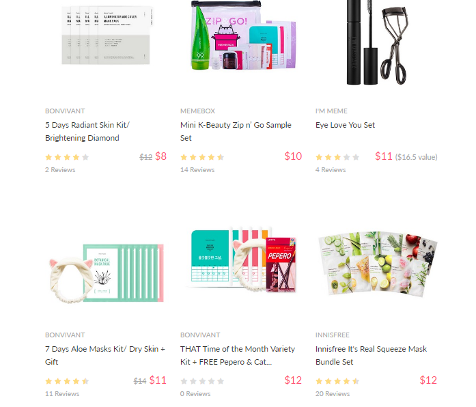
Task: Open the Innisfree squeeze mask sheets image
Action: click(378, 264)
